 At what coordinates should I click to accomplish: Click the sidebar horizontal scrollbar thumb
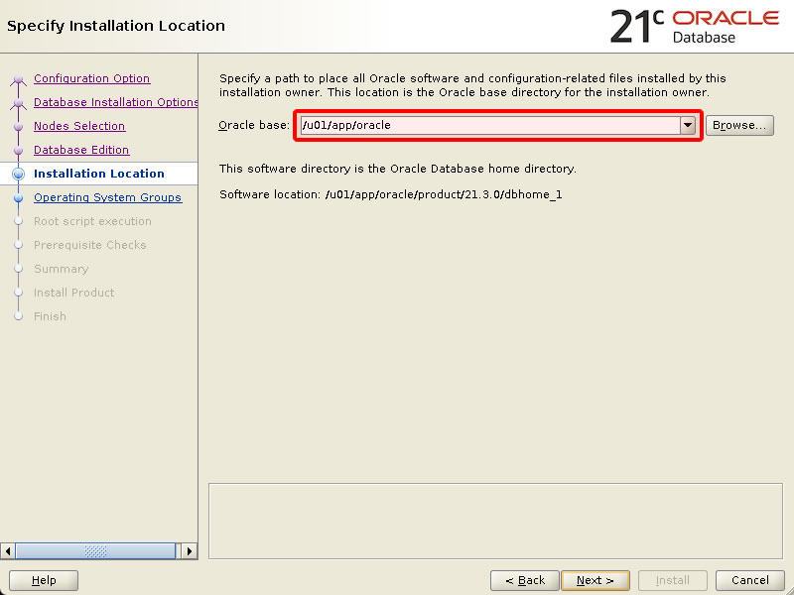pos(95,551)
